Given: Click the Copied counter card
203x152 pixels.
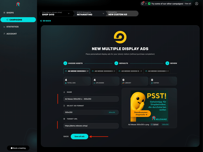Looking at the screenshot, I should [x=163, y=81].
